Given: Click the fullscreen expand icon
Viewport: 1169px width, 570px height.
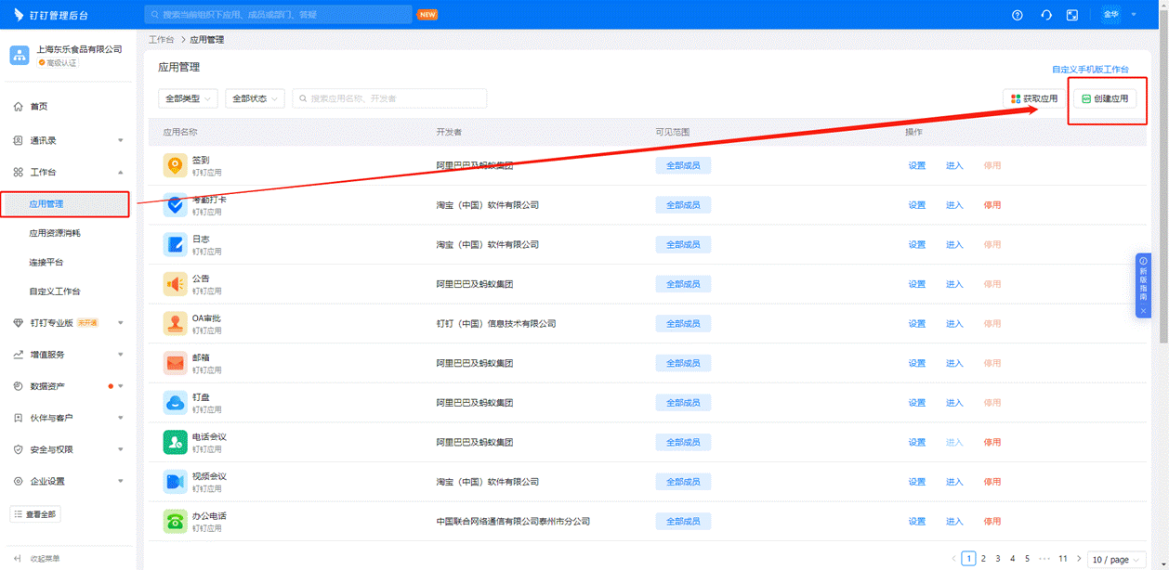Looking at the screenshot, I should (x=1072, y=15).
